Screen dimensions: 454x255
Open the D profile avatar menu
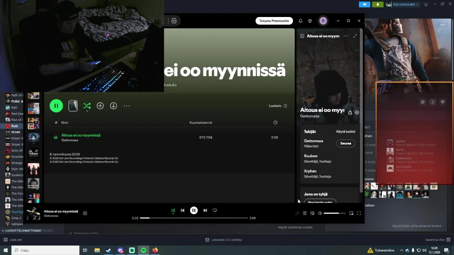pyautogui.click(x=323, y=21)
